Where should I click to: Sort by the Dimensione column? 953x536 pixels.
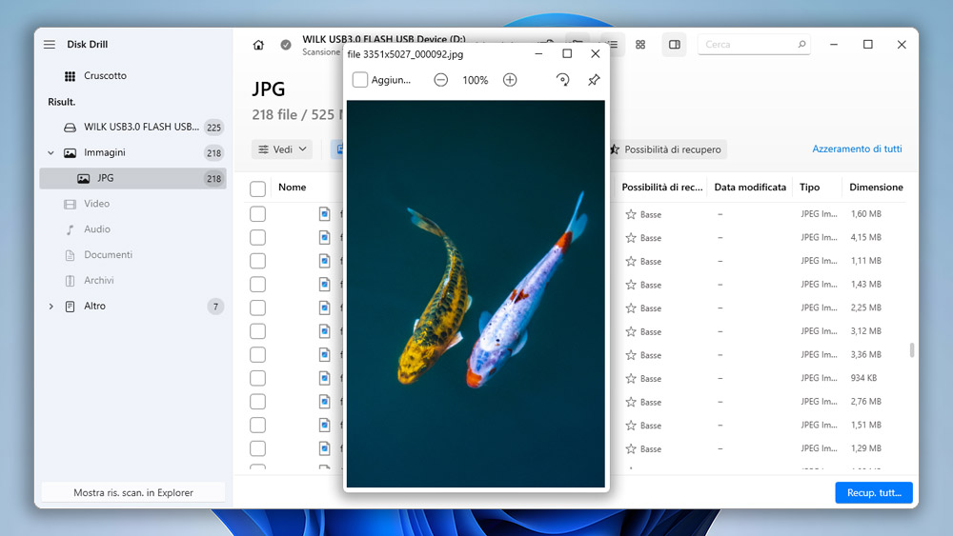click(x=876, y=187)
